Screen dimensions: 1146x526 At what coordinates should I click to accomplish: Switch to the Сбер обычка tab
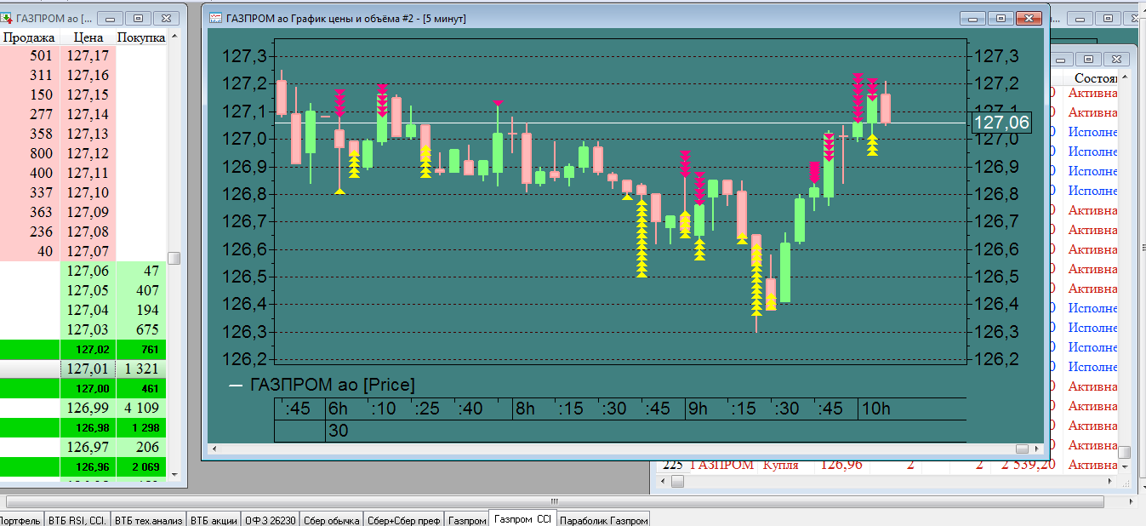tap(331, 520)
